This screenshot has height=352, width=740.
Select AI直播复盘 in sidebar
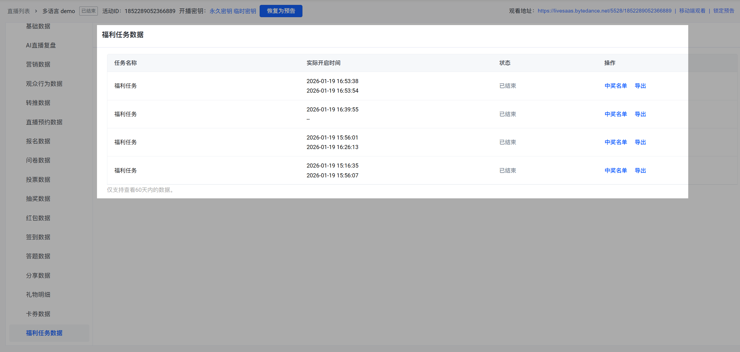pyautogui.click(x=41, y=45)
